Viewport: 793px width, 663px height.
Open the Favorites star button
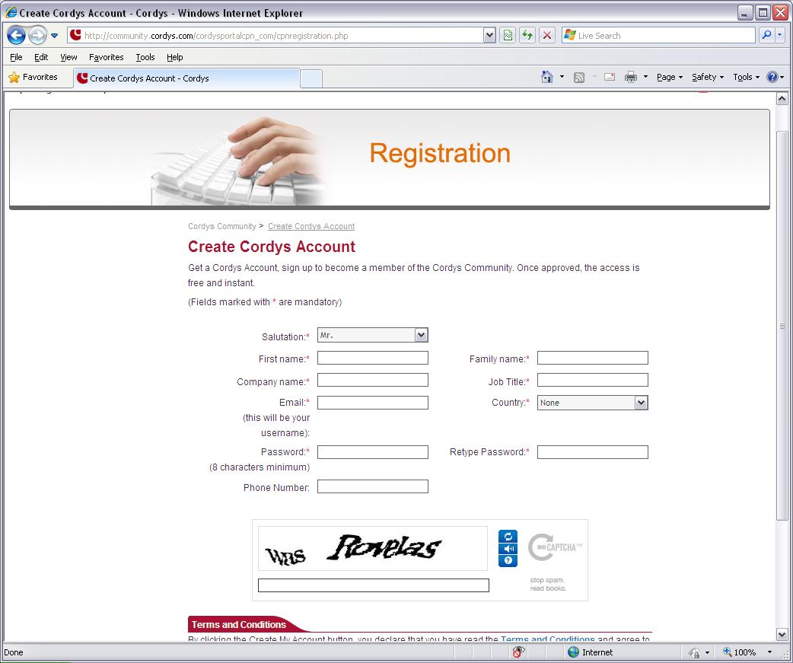point(33,78)
